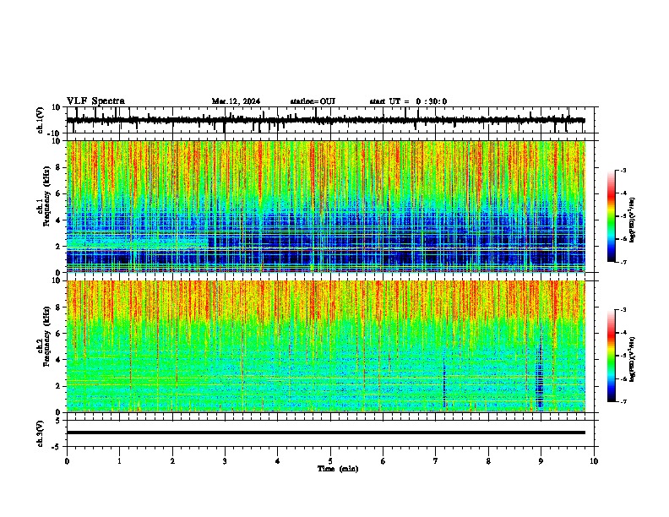Click the "-3" label on ch.1 color bar
This screenshot has height=517, width=669.
623,170
